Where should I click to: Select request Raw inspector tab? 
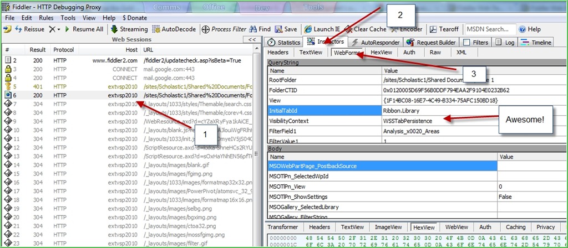435,53
